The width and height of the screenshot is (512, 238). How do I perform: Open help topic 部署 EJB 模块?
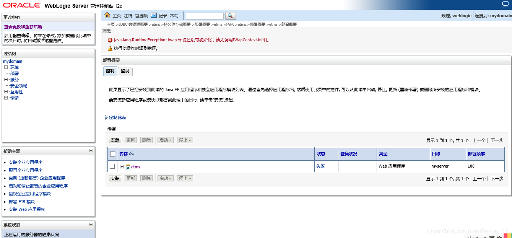[x=22, y=202]
